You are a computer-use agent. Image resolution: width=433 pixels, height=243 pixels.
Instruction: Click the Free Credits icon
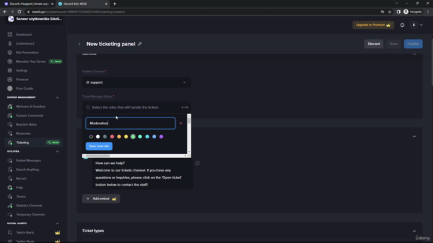tap(10, 88)
